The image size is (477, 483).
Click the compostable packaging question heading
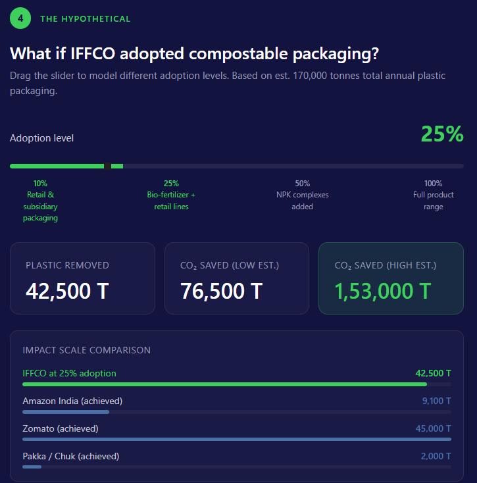pyautogui.click(x=194, y=53)
